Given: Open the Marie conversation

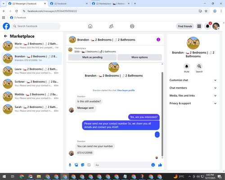Looking at the screenshot, I should pos(31,46).
